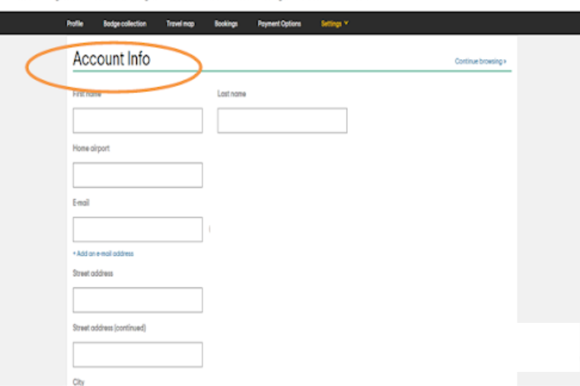Click Street address continued field
This screenshot has width=580, height=386.
[x=137, y=354]
